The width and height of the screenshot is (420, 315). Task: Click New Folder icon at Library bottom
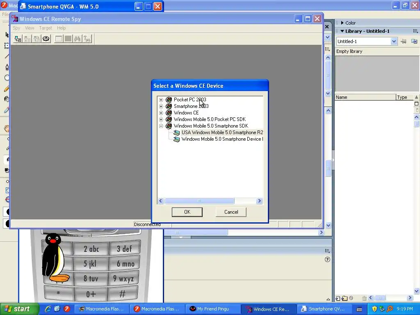point(345,298)
